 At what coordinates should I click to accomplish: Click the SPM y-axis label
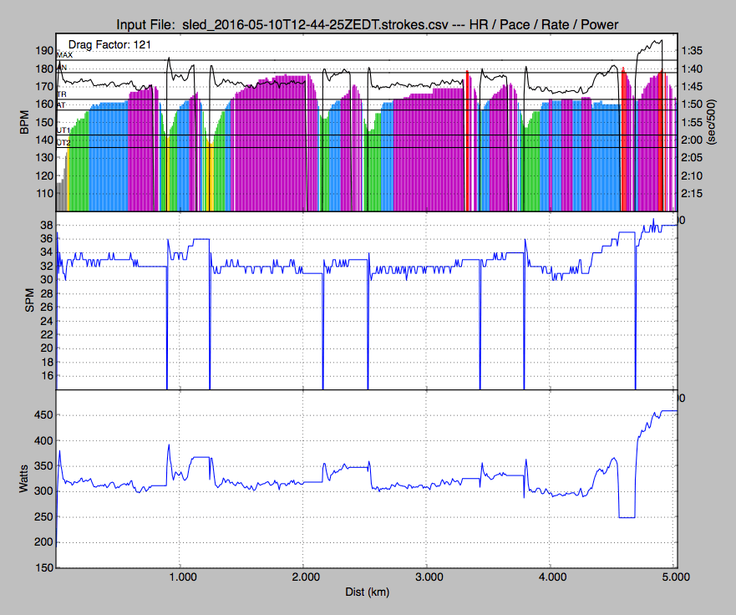pos(29,302)
